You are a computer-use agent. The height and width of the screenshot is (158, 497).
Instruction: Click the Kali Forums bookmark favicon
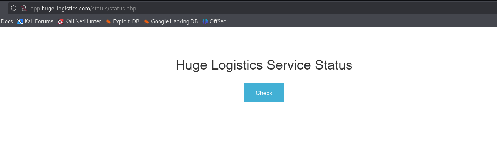(20, 21)
